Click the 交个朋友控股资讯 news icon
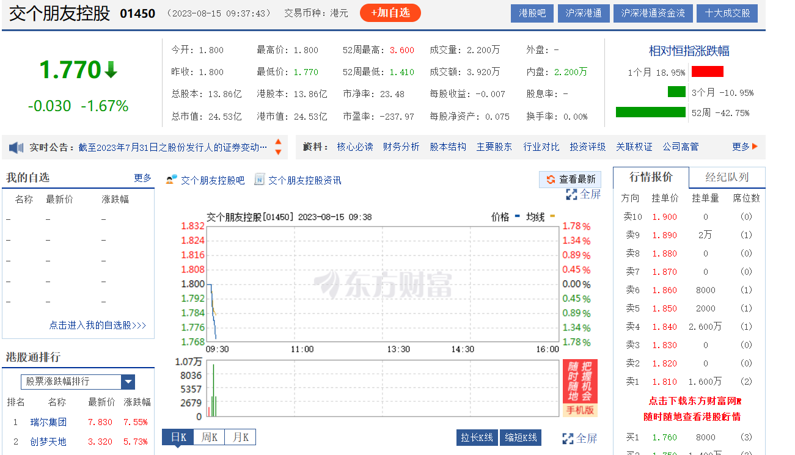 point(259,180)
